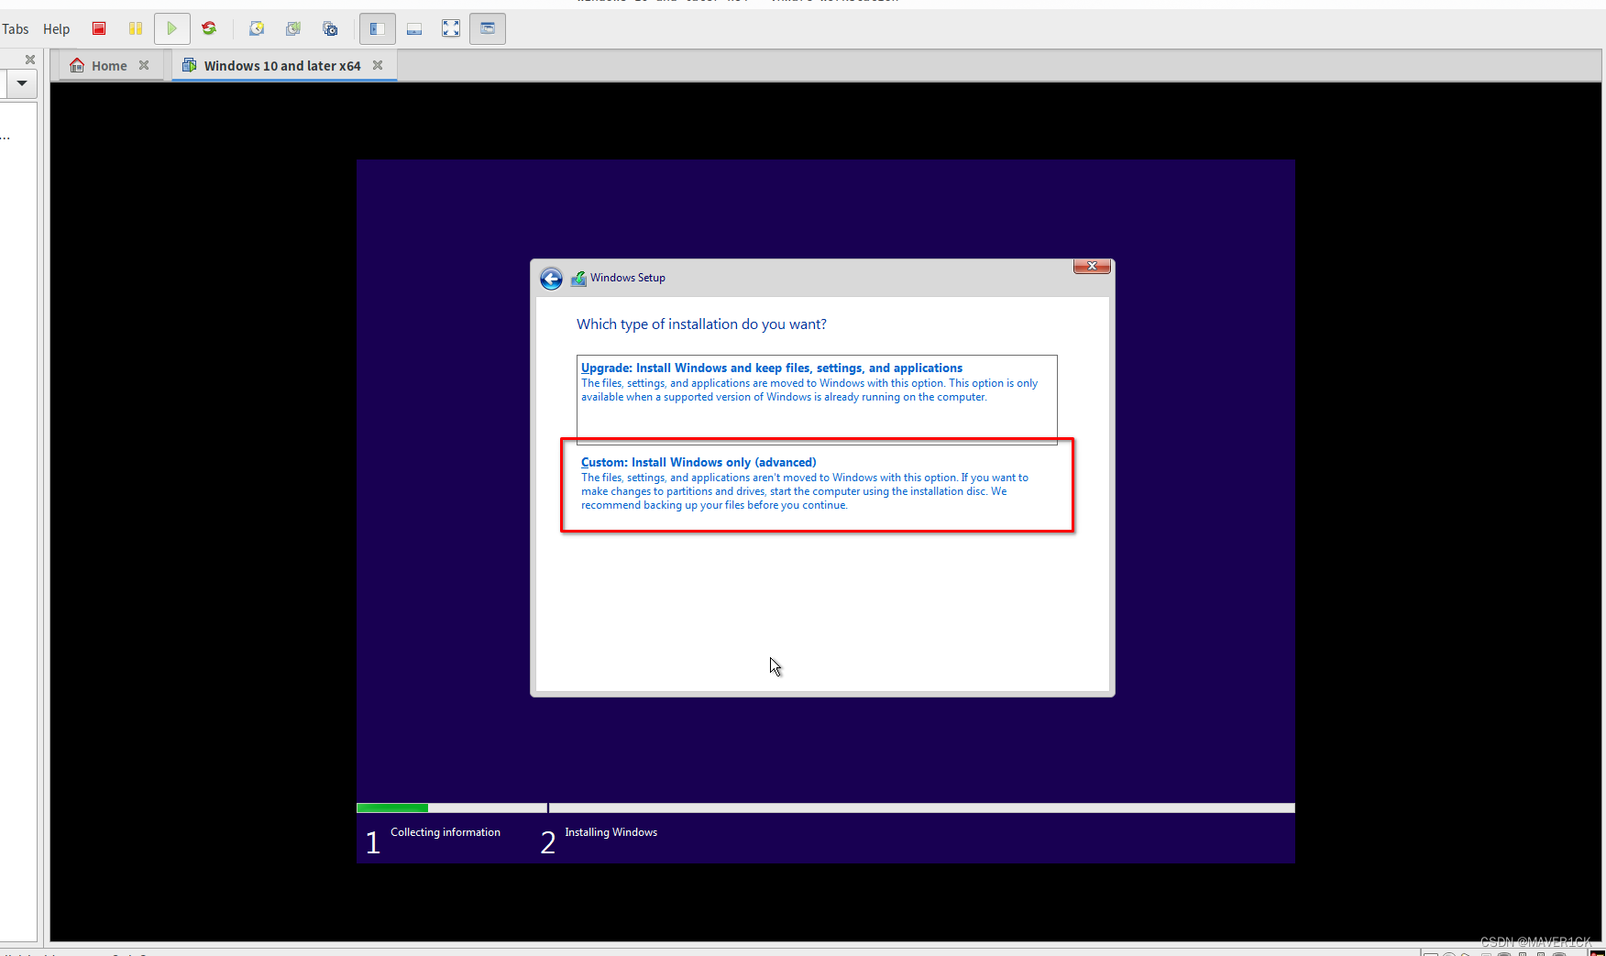Open the snapshot manager
This screenshot has height=956, width=1606.
pyautogui.click(x=330, y=28)
